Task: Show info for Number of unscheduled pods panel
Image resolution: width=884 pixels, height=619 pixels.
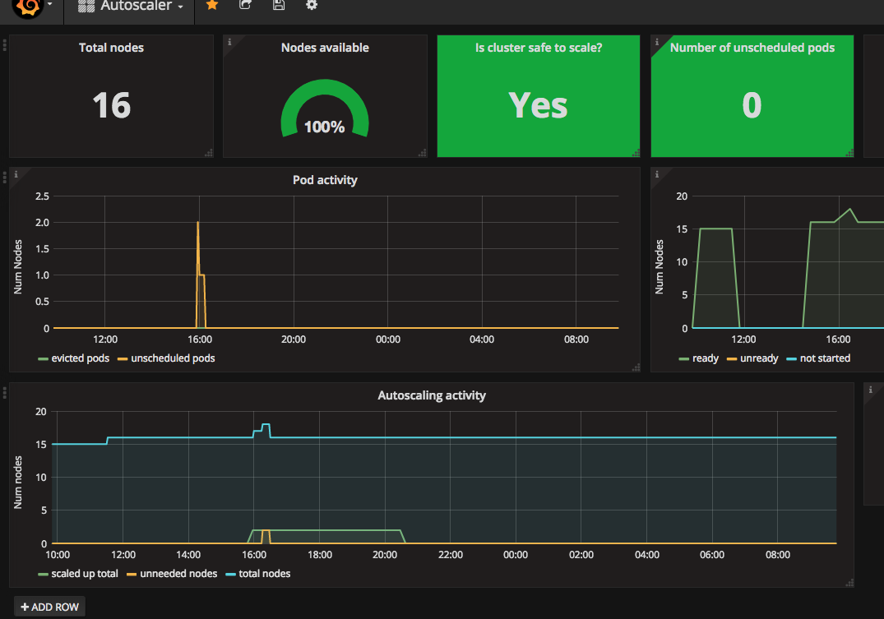Action: tap(657, 42)
